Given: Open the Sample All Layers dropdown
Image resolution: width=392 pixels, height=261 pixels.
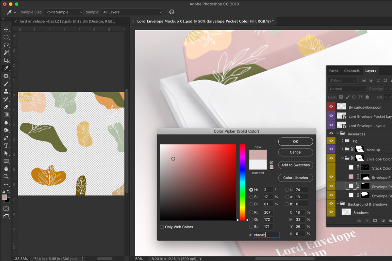Looking at the screenshot, I should (x=132, y=12).
